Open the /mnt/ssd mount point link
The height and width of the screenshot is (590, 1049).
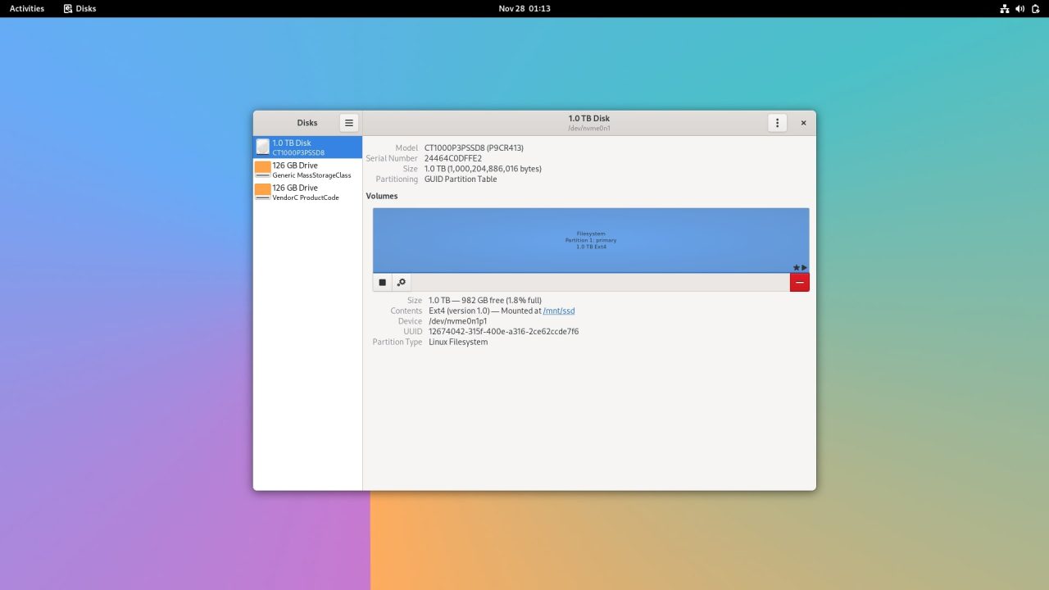coord(559,311)
